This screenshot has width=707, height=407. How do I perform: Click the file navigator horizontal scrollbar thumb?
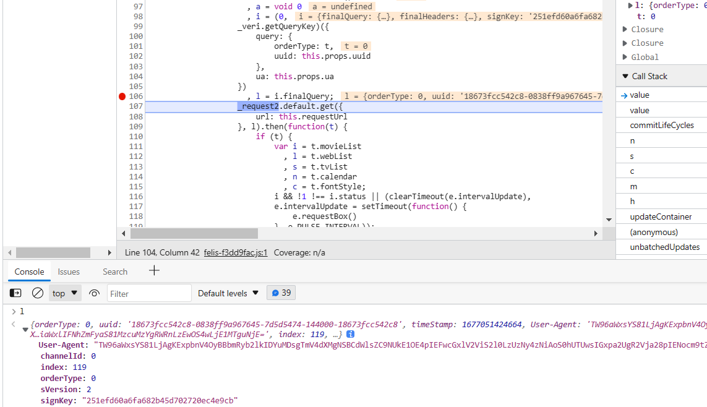53,253
